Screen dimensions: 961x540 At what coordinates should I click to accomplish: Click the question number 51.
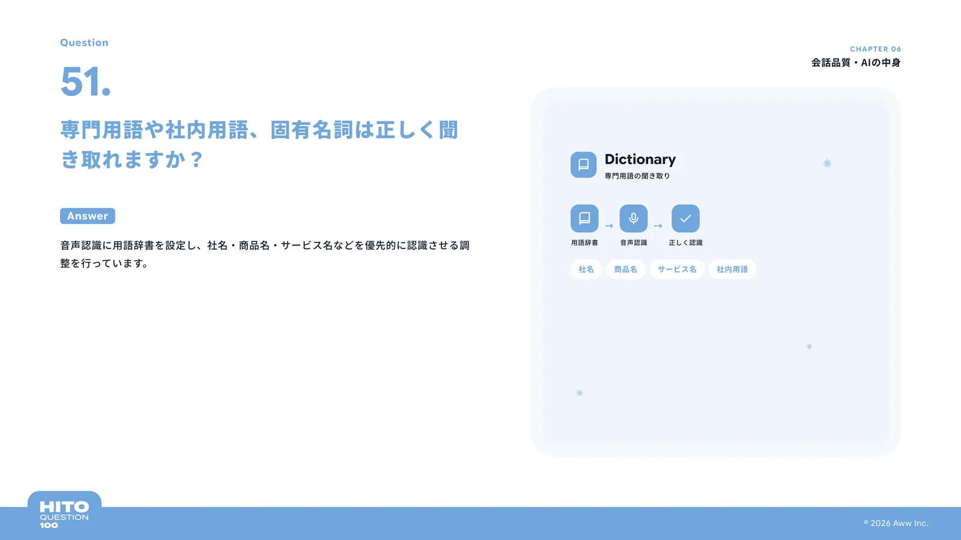86,82
